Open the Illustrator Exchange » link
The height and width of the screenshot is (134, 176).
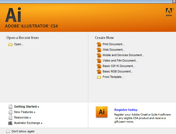click(28, 123)
